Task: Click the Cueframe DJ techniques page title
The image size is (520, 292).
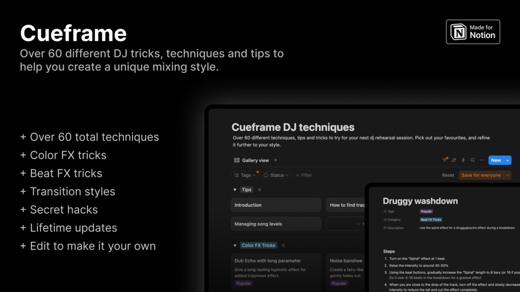Action: (293, 127)
